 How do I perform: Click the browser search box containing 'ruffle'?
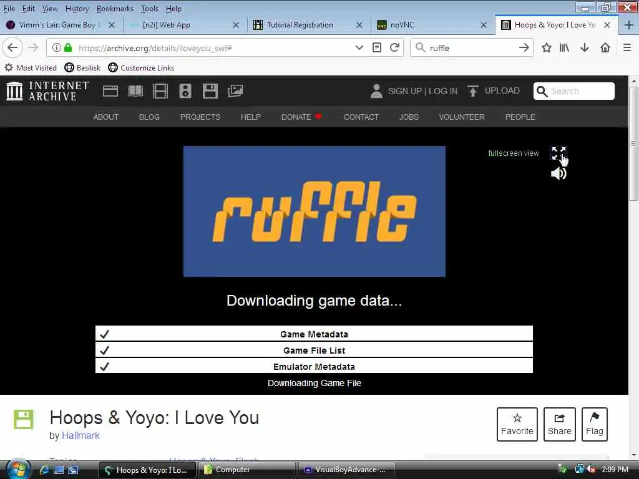(x=472, y=47)
